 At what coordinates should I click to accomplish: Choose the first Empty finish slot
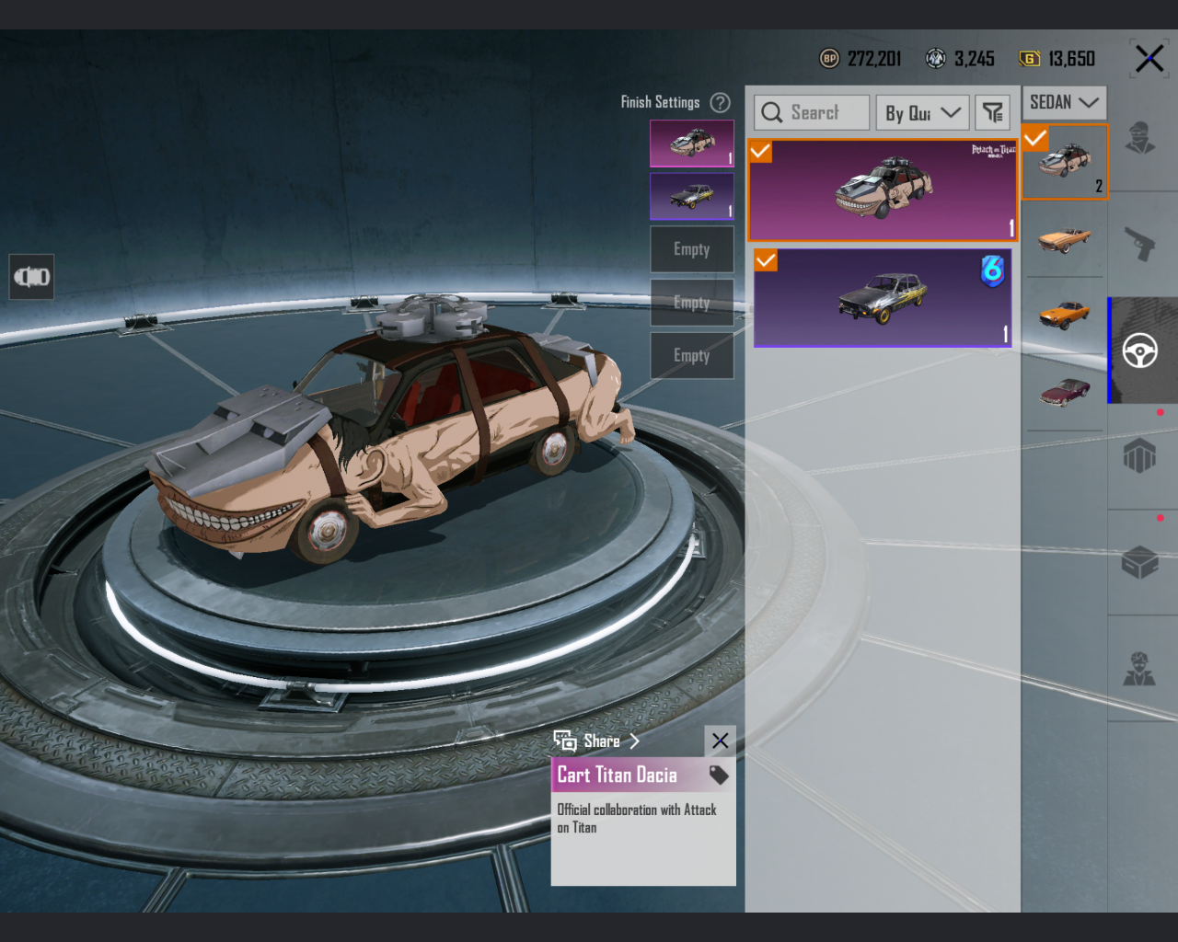pyautogui.click(x=692, y=249)
